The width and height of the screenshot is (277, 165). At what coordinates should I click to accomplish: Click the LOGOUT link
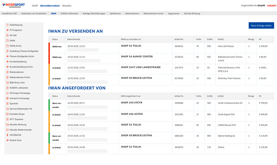tap(272, 6)
